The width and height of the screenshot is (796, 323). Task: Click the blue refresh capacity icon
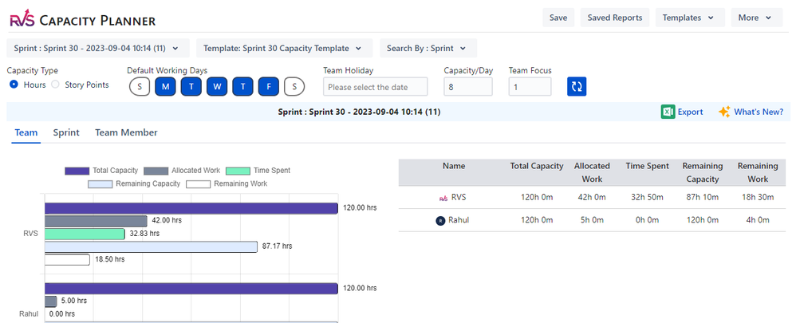577,86
